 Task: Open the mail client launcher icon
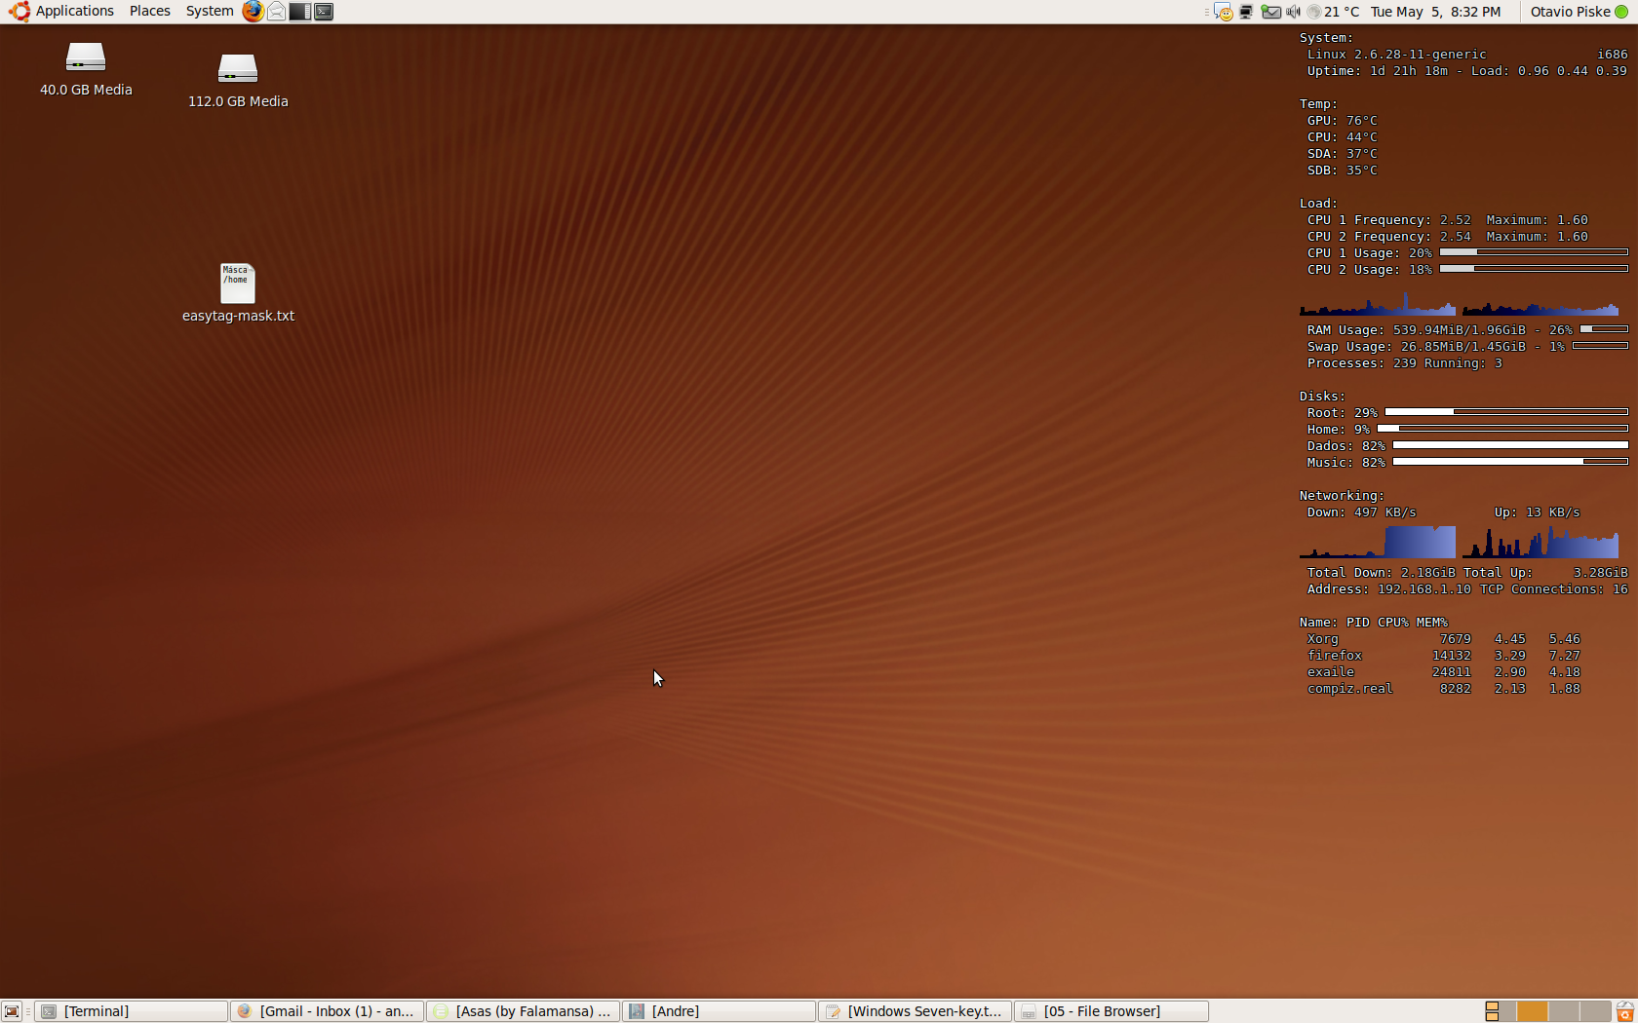click(277, 12)
